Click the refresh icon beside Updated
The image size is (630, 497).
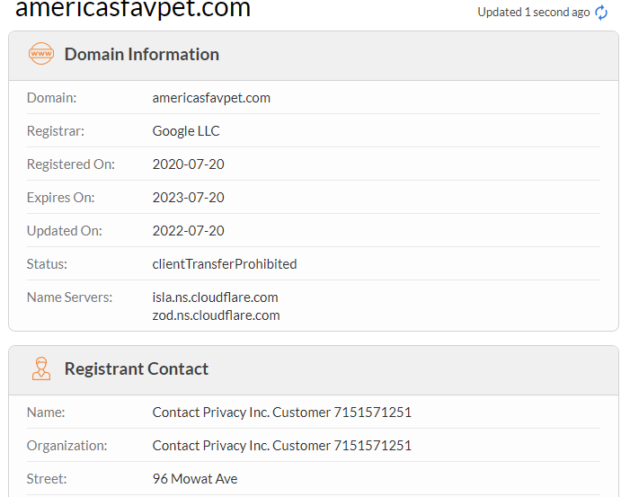(x=601, y=13)
